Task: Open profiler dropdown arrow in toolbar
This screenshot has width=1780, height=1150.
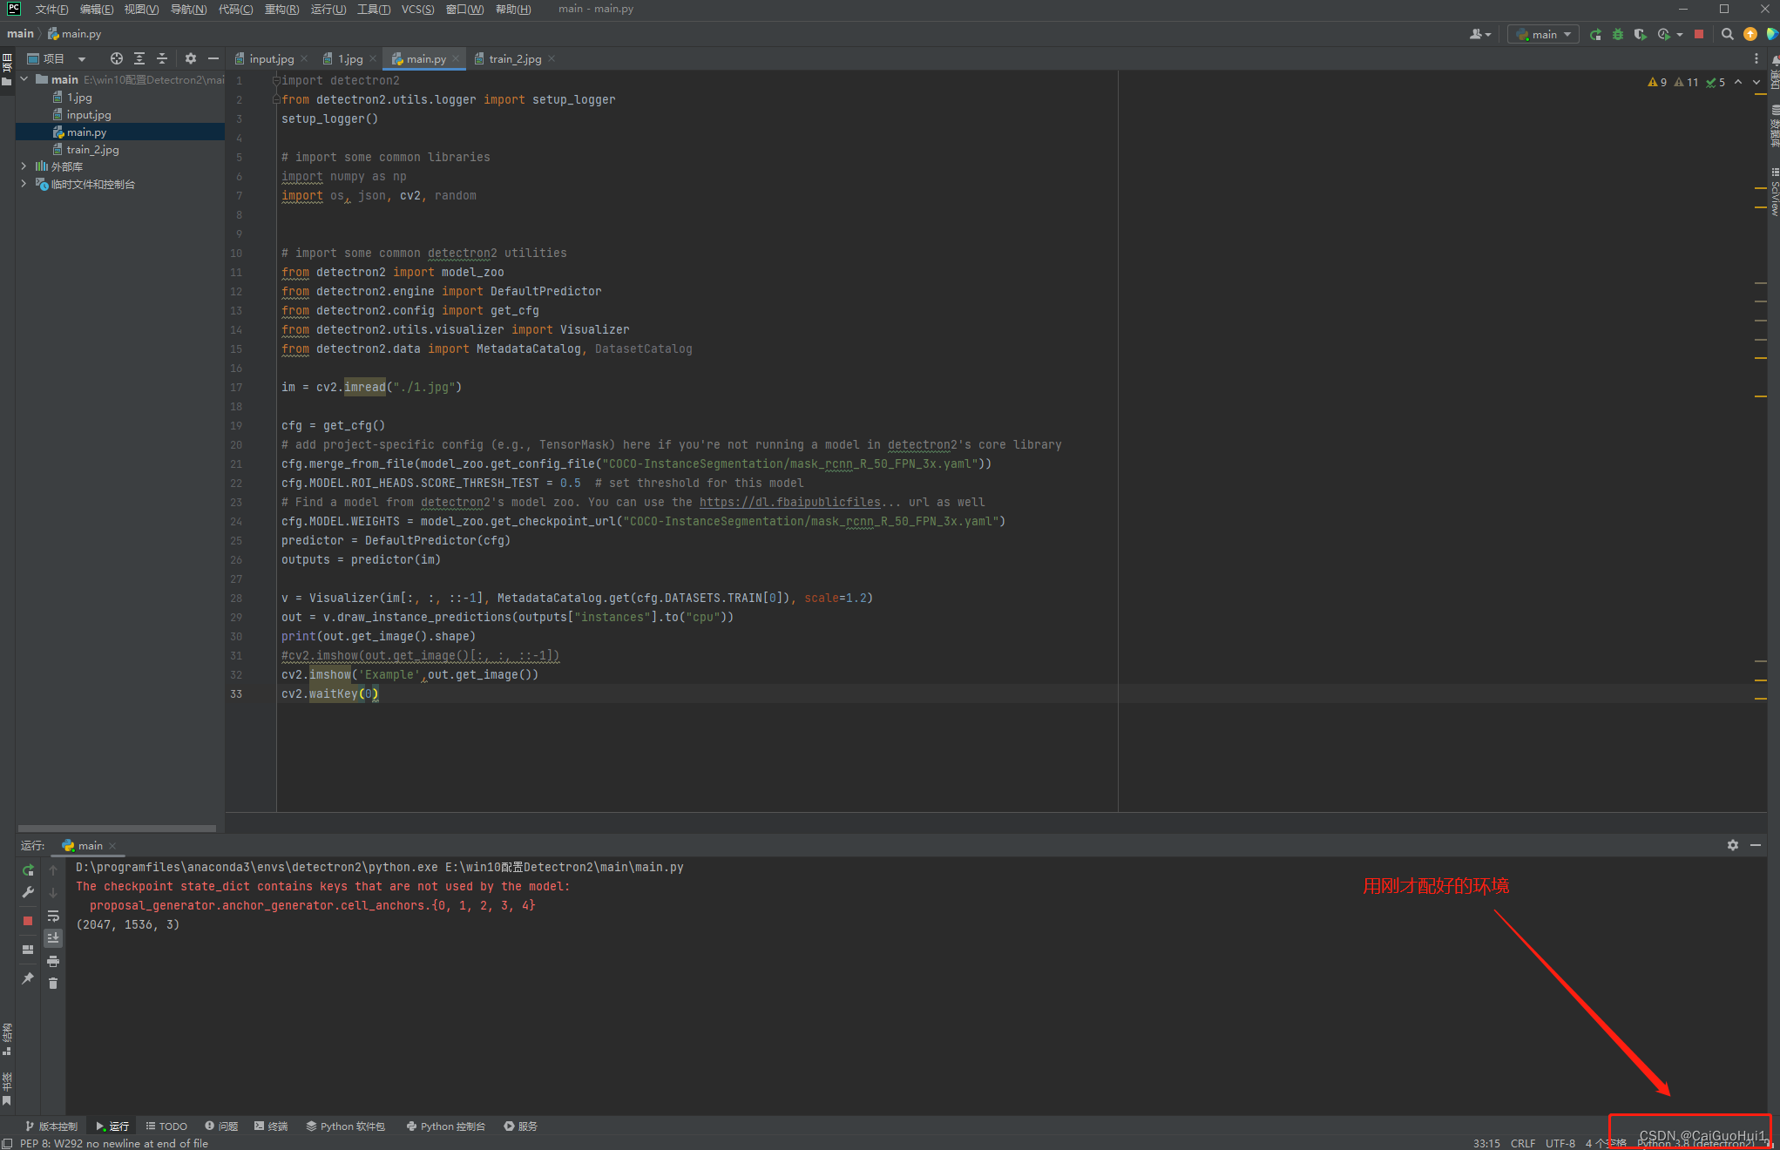Action: pos(1680,35)
